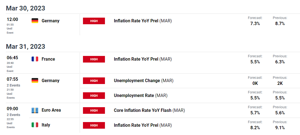Click HIGH badge beside Unemployment Rate

pyautogui.click(x=94, y=96)
